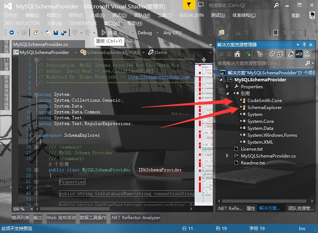Click the Quick Launch search magnifier icon
This screenshot has width=318, height=233.
click(276, 5)
